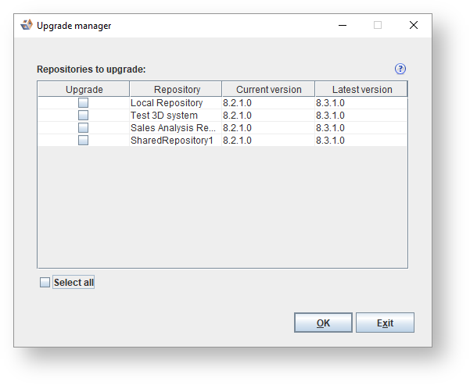Click the Latest version column header

(x=361, y=90)
